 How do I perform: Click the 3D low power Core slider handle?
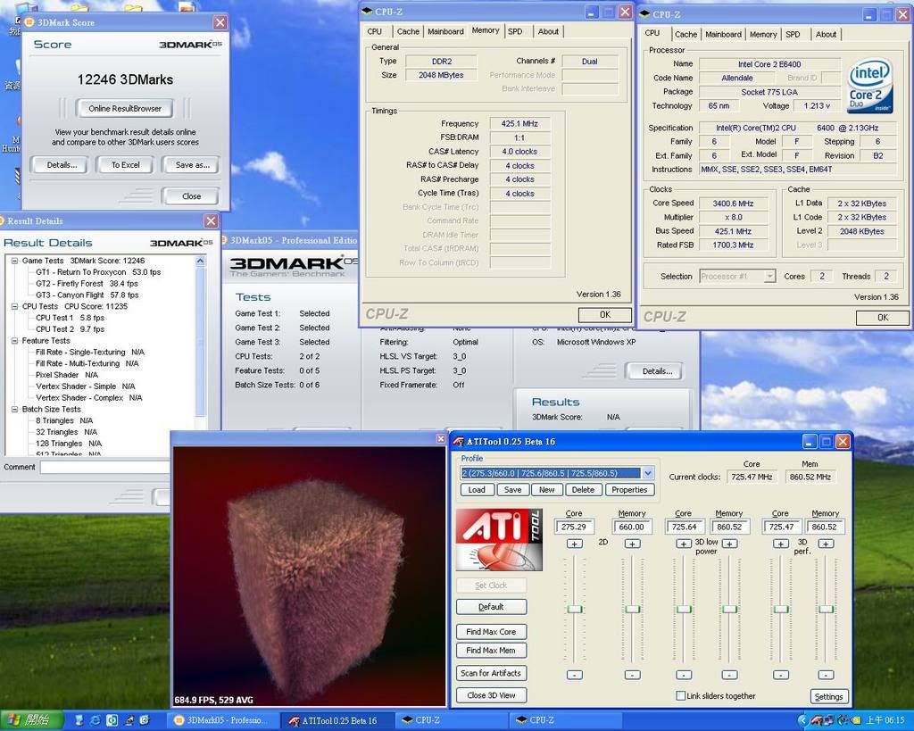coord(684,609)
